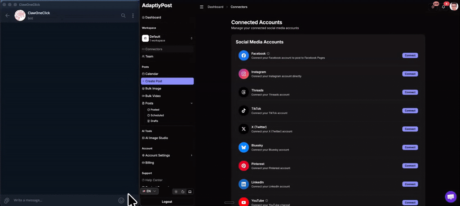Click the TikTok logo icon
Viewport: 460px width, 206px height.
coord(243,111)
